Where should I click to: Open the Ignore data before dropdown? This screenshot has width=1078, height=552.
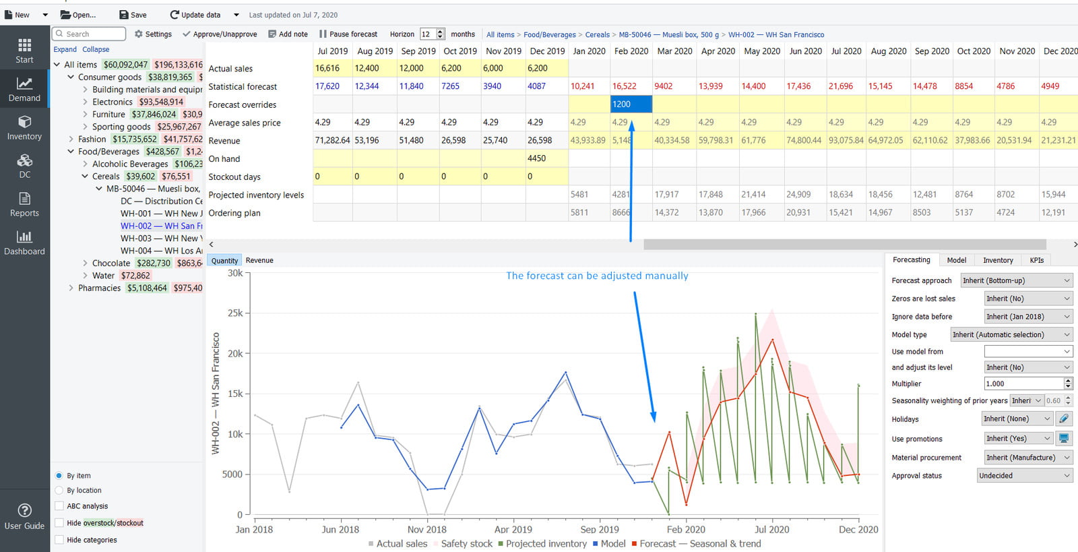point(1028,316)
